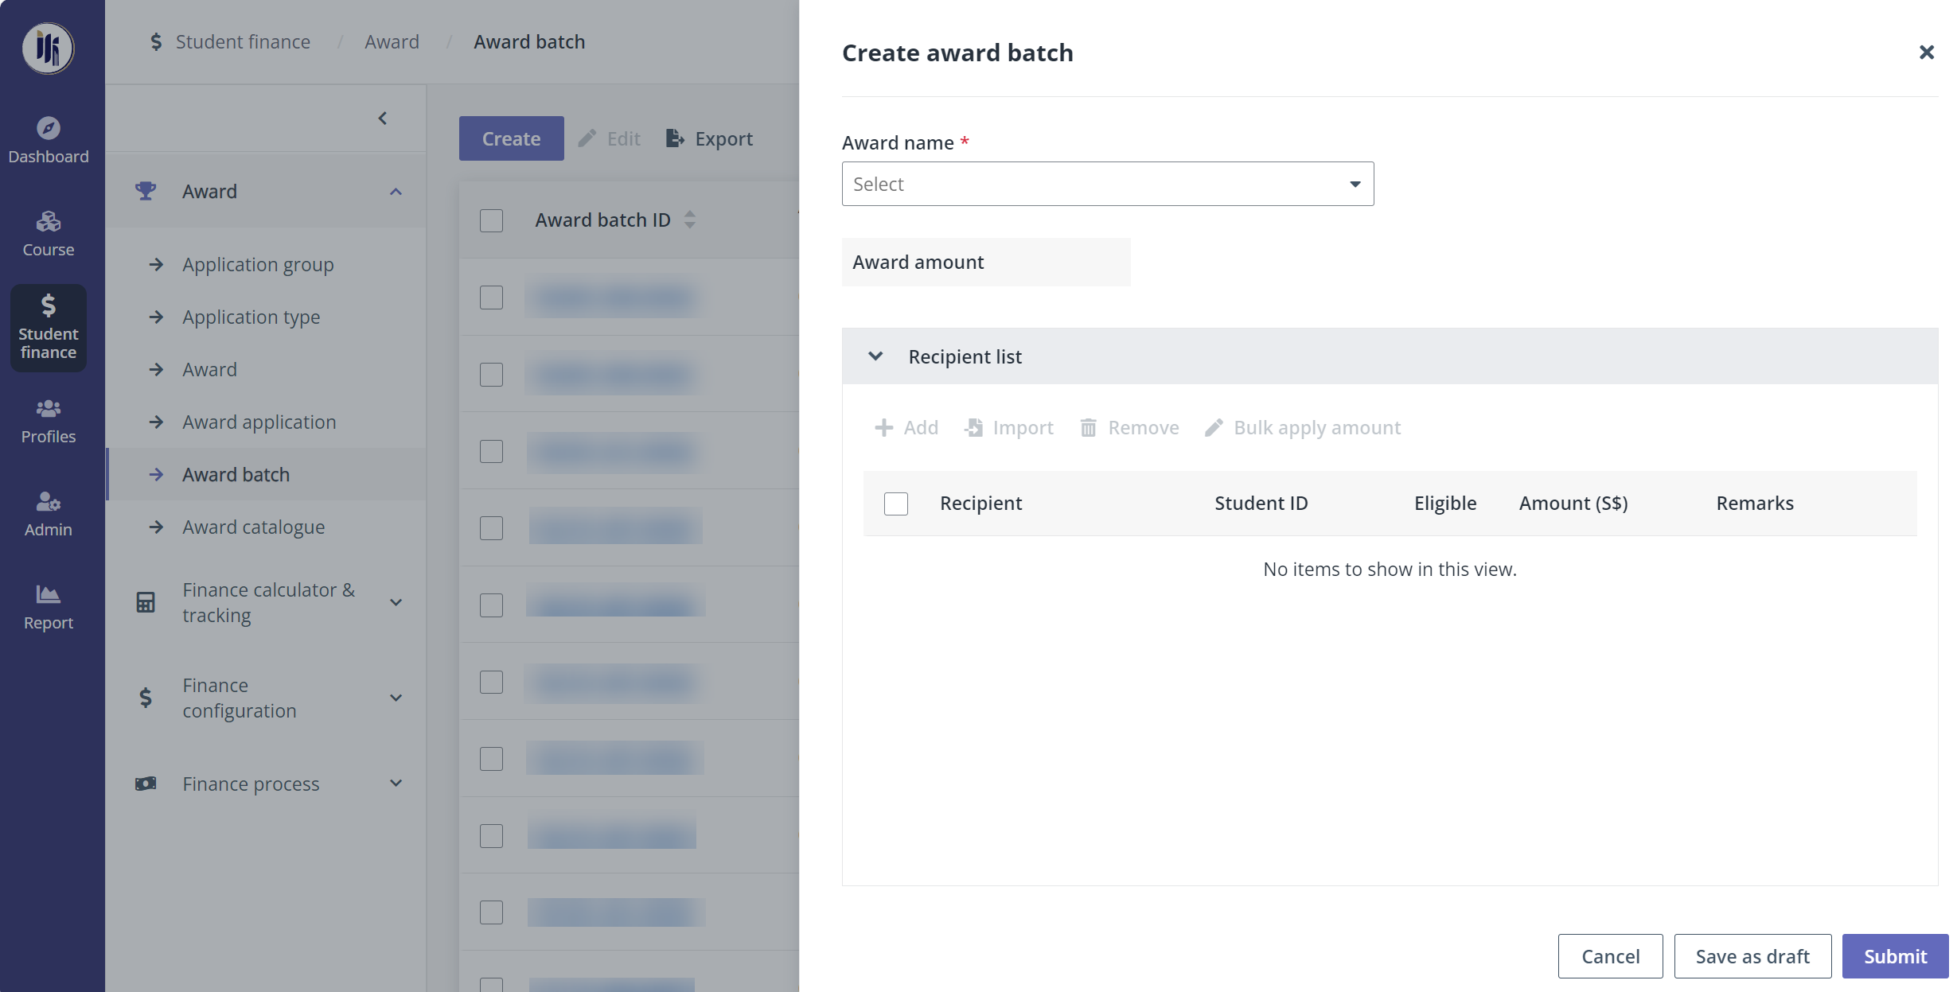Click the Create button

coord(511,138)
